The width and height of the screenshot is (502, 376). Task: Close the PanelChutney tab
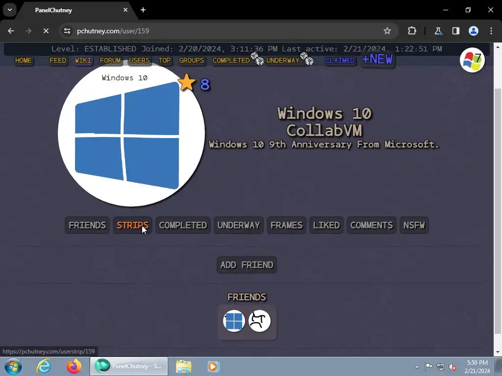125,10
